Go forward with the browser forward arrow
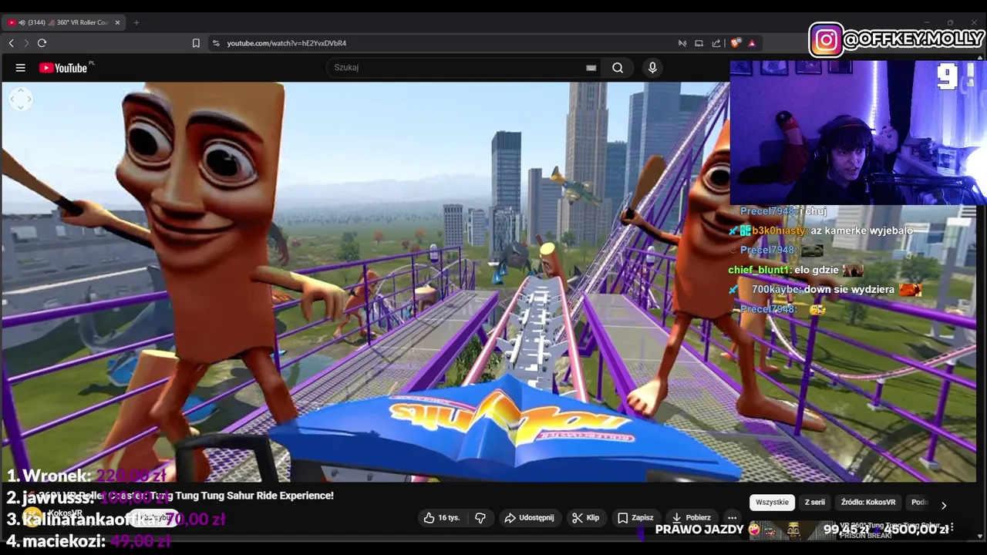The height and width of the screenshot is (555, 987). coord(26,43)
